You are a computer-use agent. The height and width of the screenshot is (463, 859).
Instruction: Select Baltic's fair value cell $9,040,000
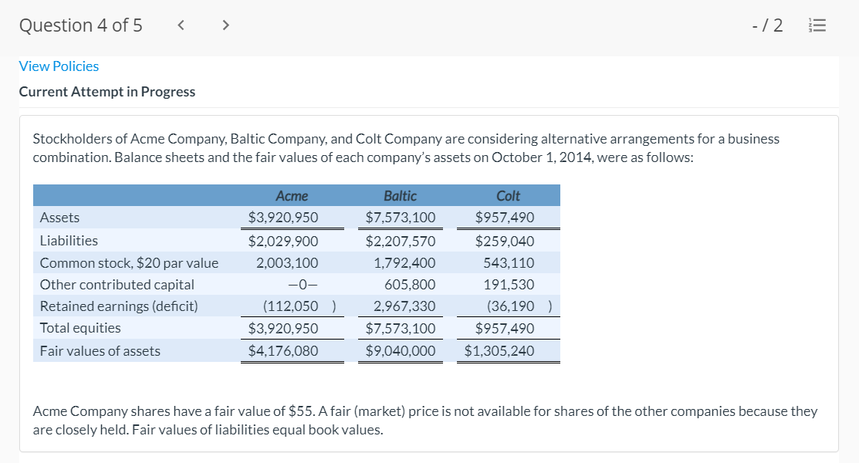tap(400, 351)
